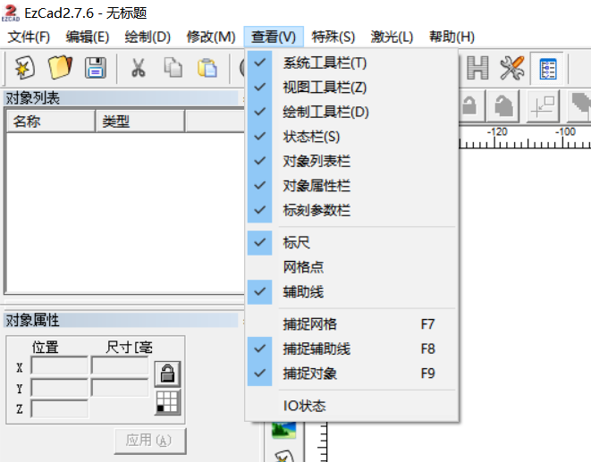Click the hatch H toolbar icon
591x462 pixels.
pos(477,68)
